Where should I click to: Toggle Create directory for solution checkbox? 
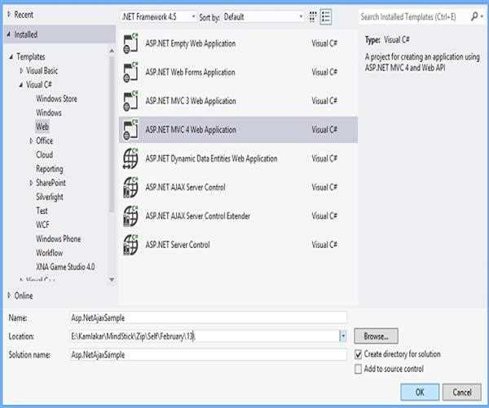[x=359, y=354]
